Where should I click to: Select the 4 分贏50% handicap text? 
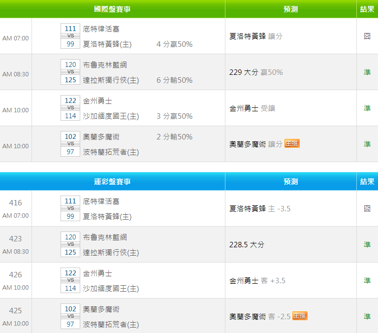174,44
